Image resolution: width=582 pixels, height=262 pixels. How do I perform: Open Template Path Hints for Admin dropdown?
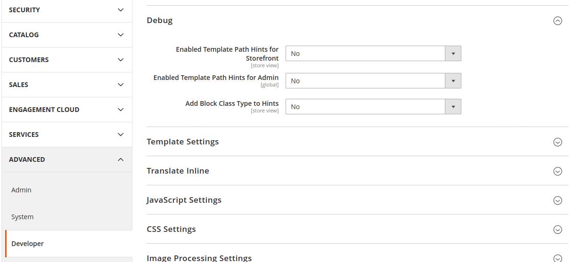tap(373, 81)
